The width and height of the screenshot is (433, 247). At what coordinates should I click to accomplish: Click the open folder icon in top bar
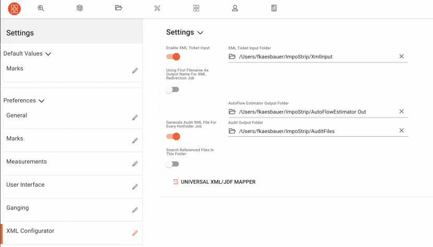coord(119,8)
